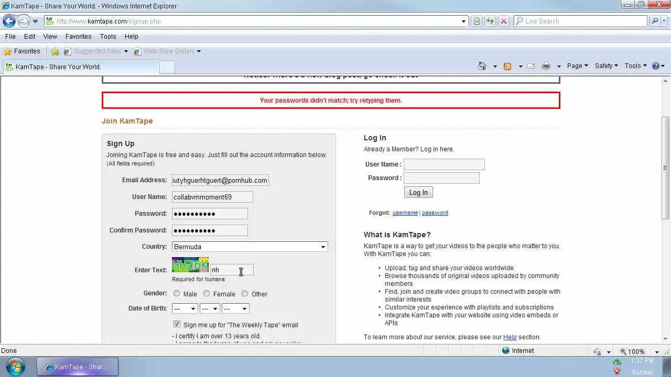The width and height of the screenshot is (671, 377).
Task: Open the Help section link
Action: click(510, 337)
